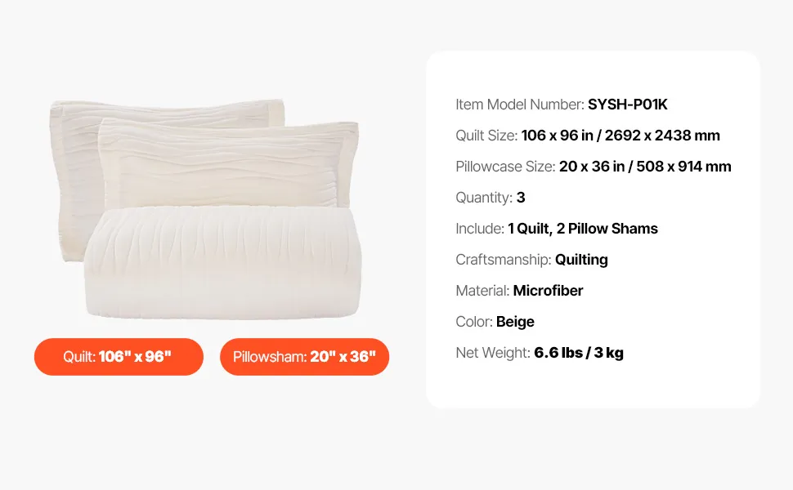The image size is (793, 490).
Task: Click the Include label
Action: coord(480,229)
